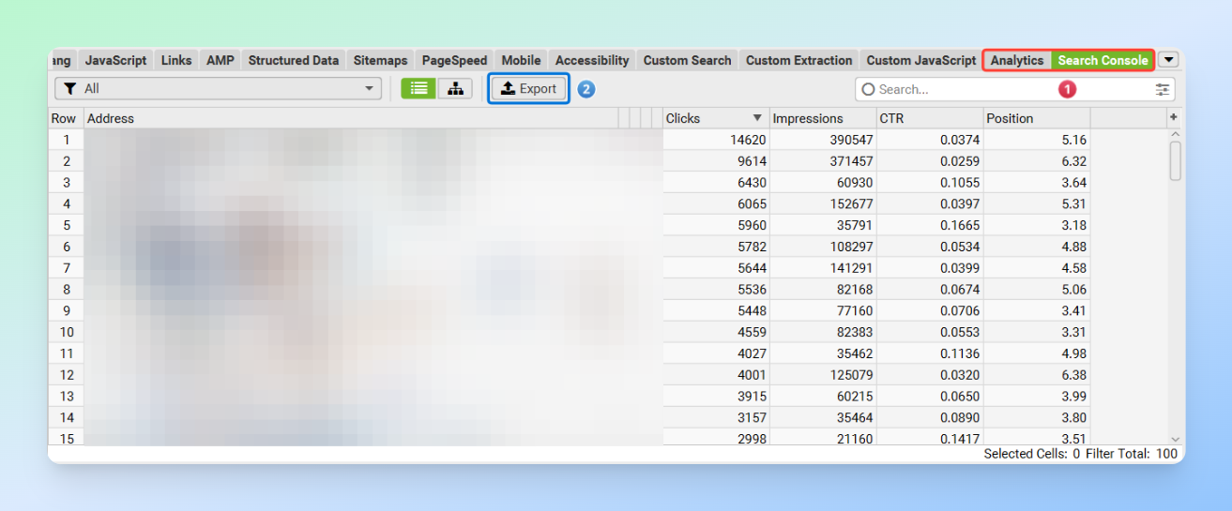This screenshot has width=1232, height=511.
Task: Select the row 1 clicks cell 14620
Action: [x=715, y=140]
